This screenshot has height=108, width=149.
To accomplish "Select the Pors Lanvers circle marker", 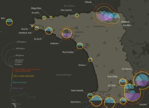I will tap(77, 15).
